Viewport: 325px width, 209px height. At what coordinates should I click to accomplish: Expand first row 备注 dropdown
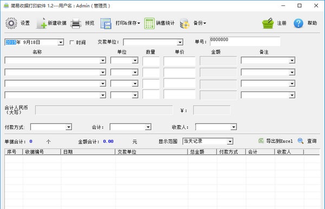[x=292, y=61]
